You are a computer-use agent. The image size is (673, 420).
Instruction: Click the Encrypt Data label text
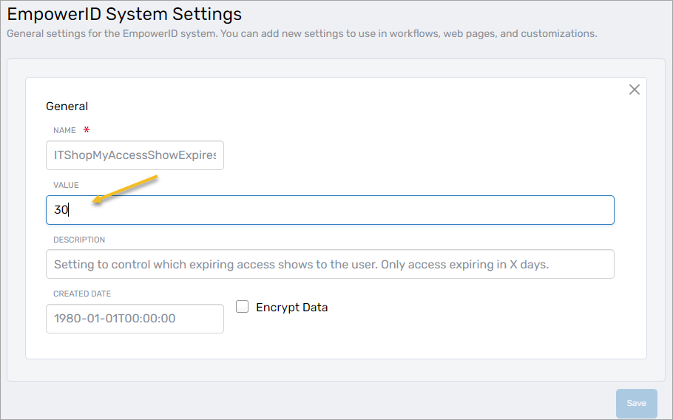pyautogui.click(x=291, y=308)
